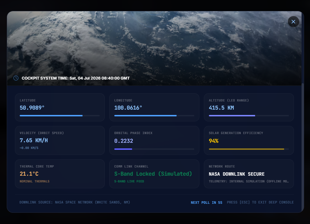Click the latitude progress bar

coord(60,116)
